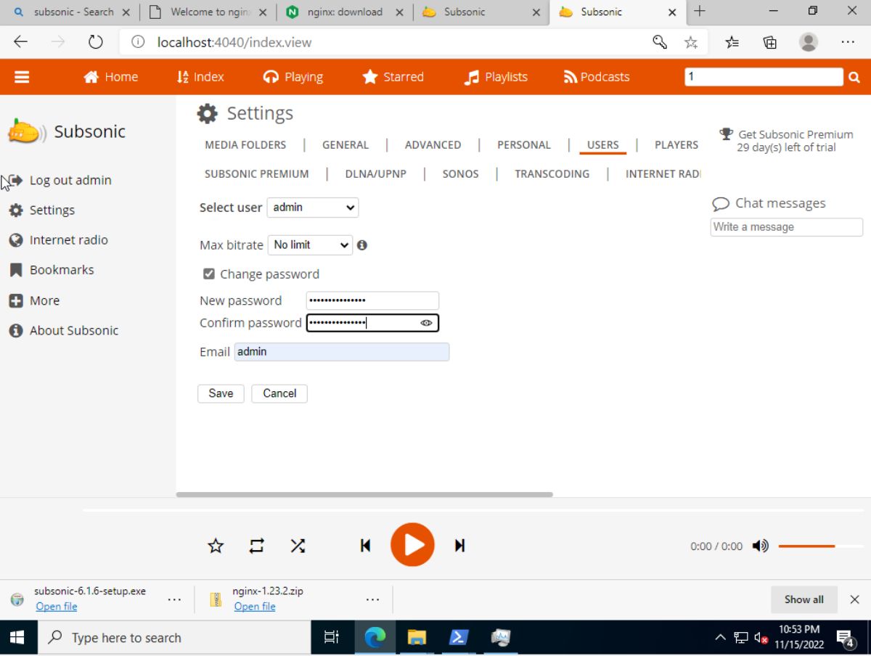
Task: Expand the hamburger menu in the orange bar
Action: click(22, 76)
